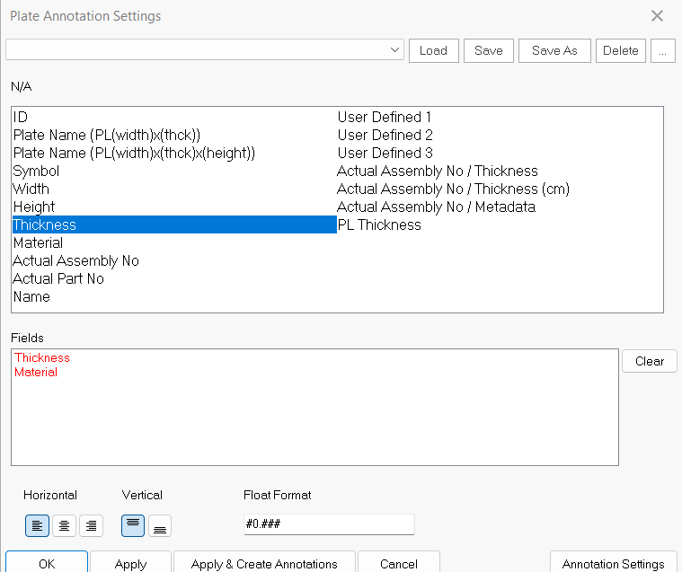The width and height of the screenshot is (682, 572).
Task: Delete the current saved setting
Action: [x=620, y=50]
